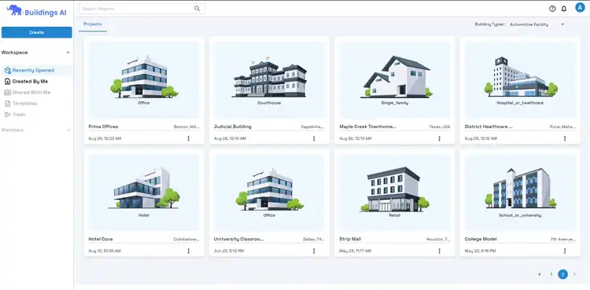Open Recently Opened list

[37, 70]
